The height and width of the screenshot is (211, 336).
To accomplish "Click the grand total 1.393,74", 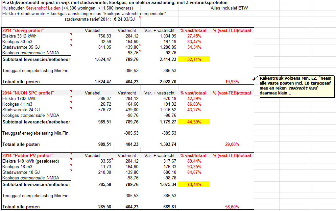I will 168,144.
